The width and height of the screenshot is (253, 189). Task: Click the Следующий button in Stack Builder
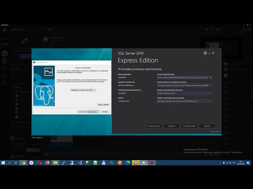click(93, 112)
